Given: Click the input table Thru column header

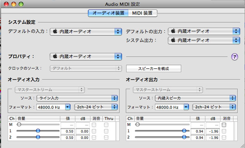Looking at the screenshot, I should coord(109,118).
